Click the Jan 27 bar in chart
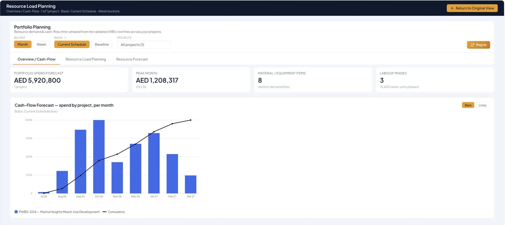The width and height of the screenshot is (505, 225). point(154,163)
